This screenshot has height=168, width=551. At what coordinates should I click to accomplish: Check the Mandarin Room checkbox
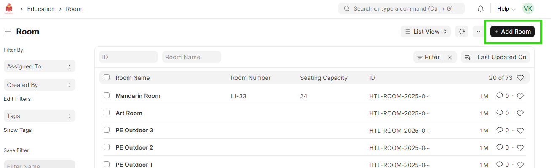pyautogui.click(x=107, y=96)
